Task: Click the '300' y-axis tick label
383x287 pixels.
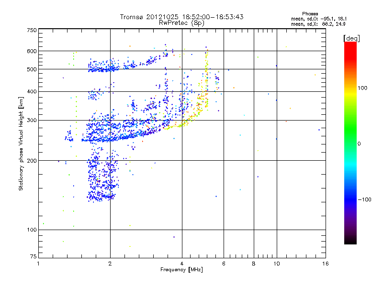Action: 32,121
